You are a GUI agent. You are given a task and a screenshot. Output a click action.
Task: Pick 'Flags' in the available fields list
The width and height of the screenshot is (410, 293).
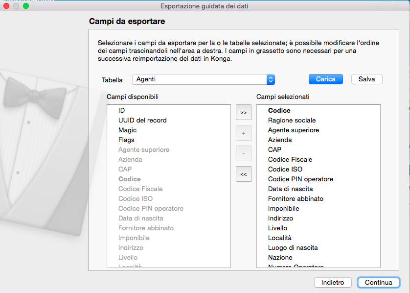click(x=126, y=140)
